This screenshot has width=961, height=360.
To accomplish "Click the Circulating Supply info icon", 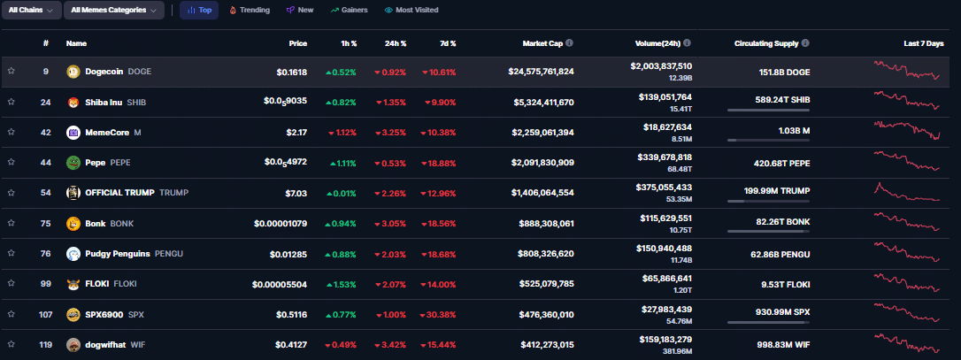I will [804, 42].
